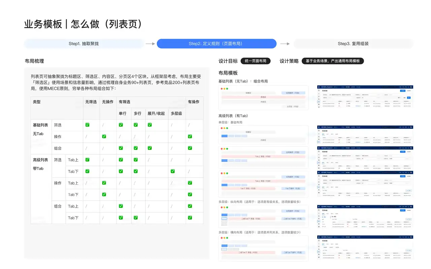431x269 pixels.
Task: Click the 设计策略 label
Action: click(x=289, y=61)
